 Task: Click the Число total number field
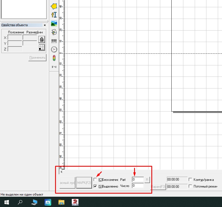point(138,186)
